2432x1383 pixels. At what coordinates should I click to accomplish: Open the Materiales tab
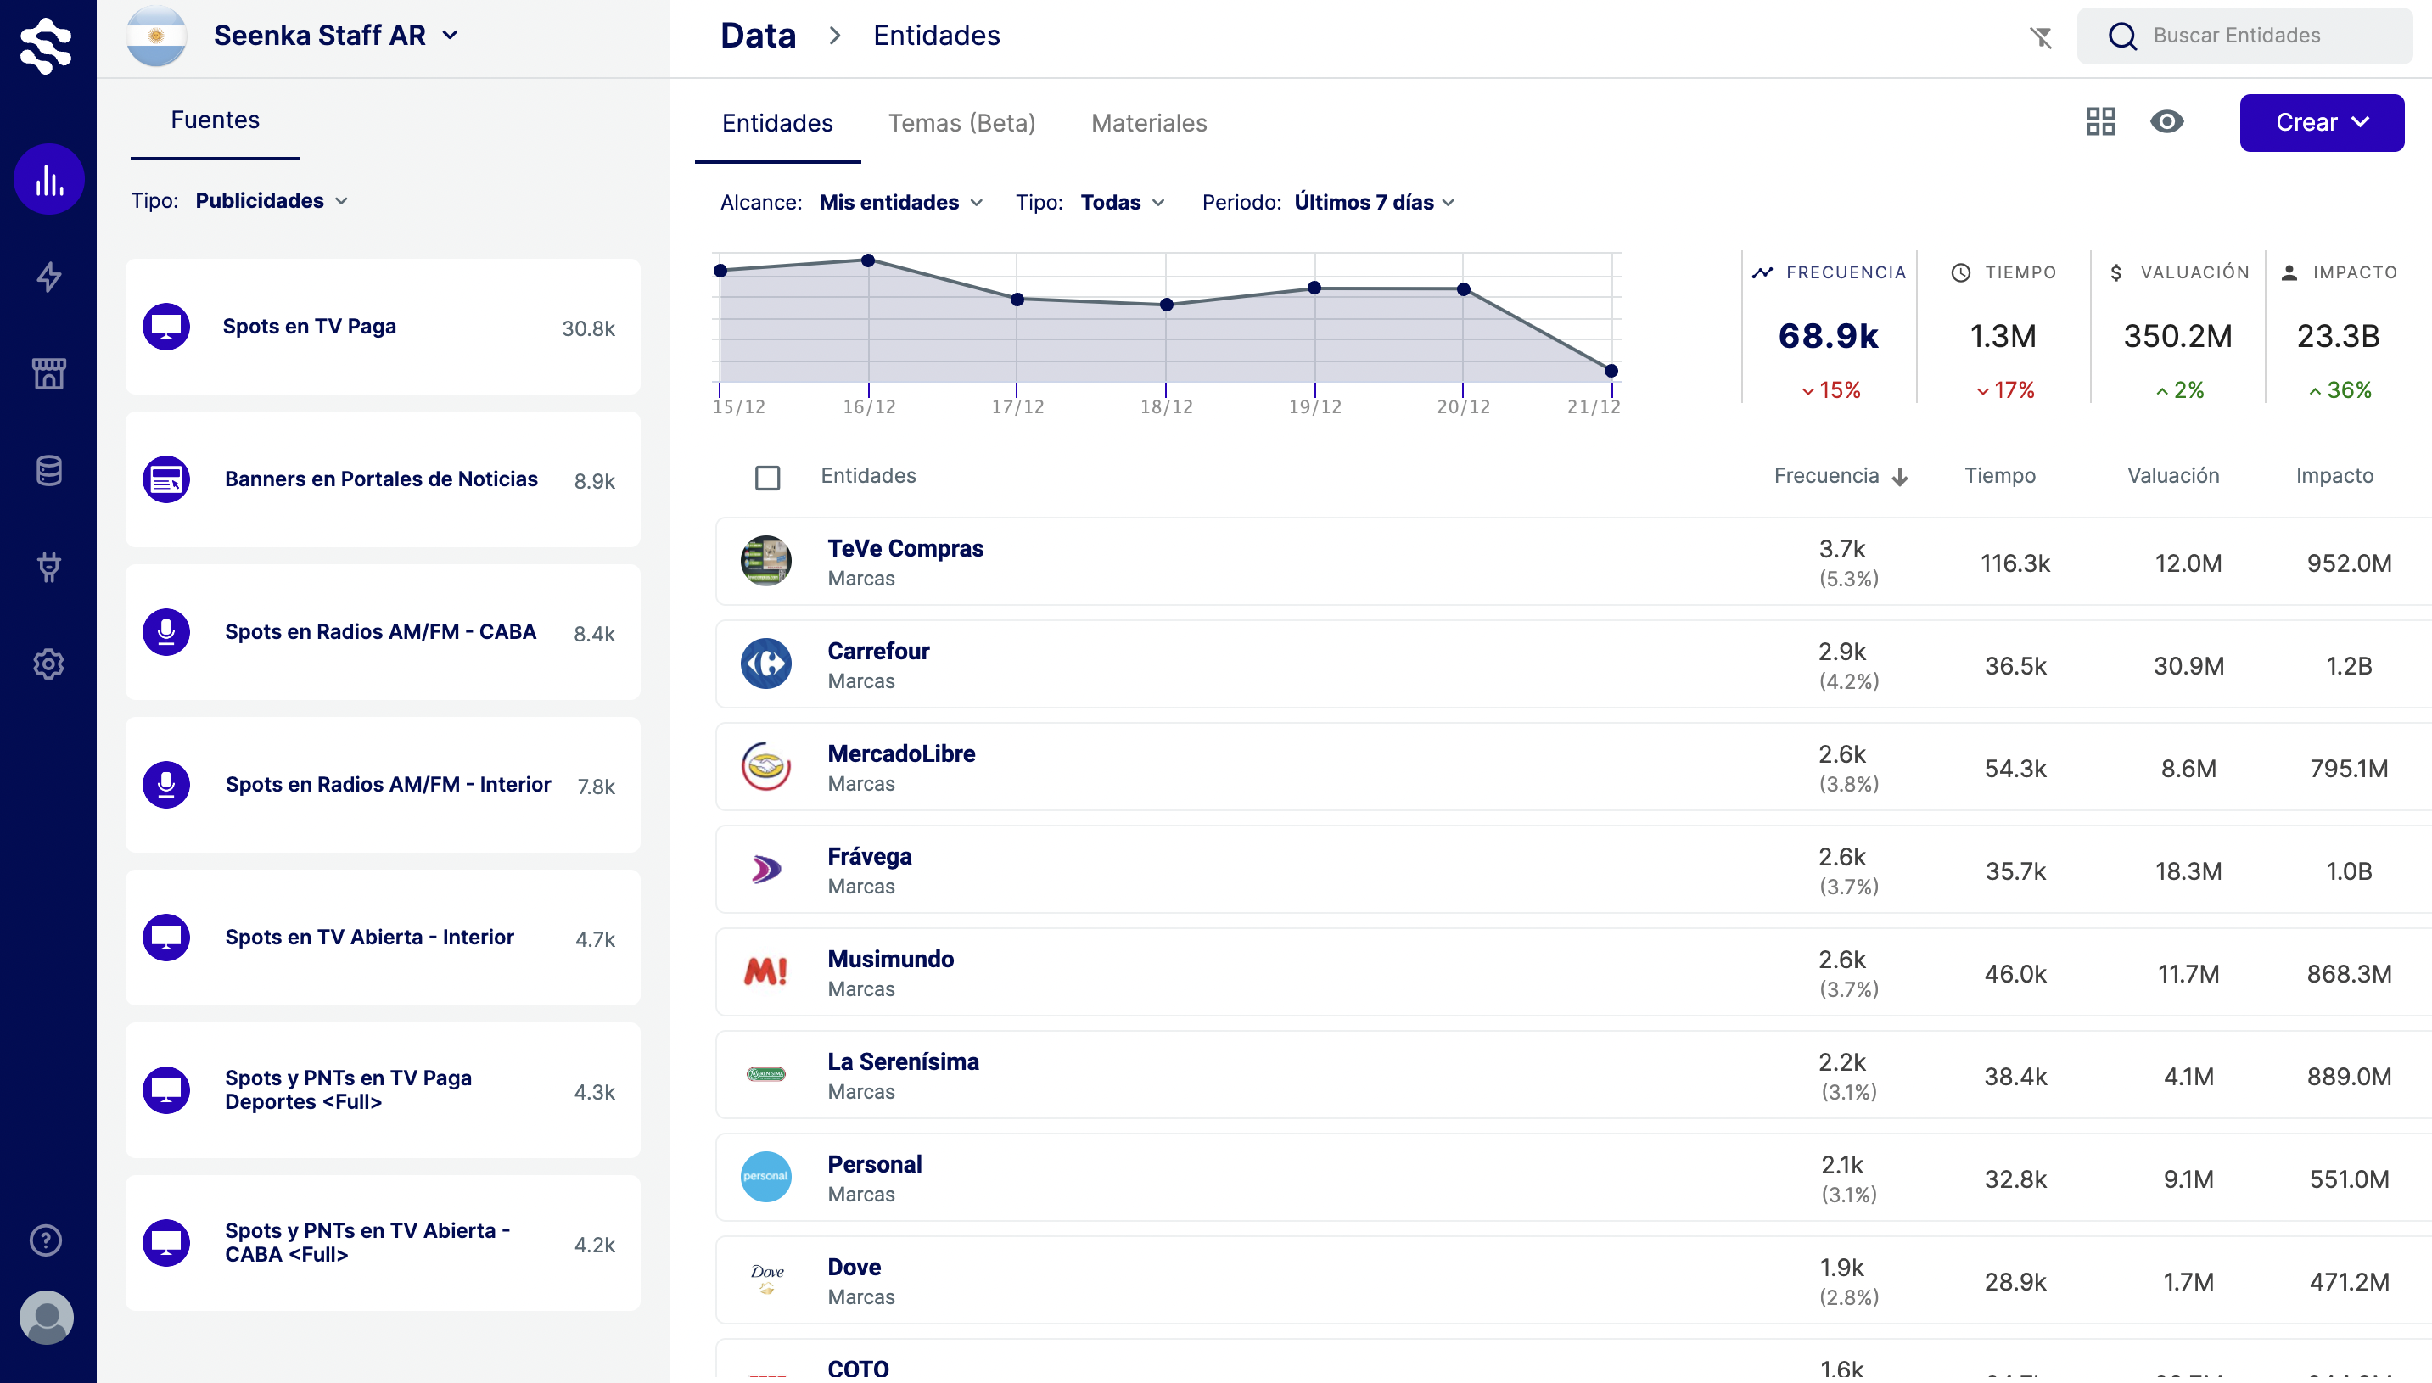[x=1149, y=122]
